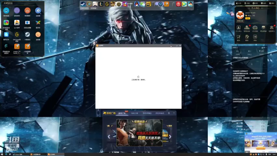Launch Hearthstone icon in top dock
Viewport: 277px width, 156px height.
pyautogui.click(x=89, y=4)
